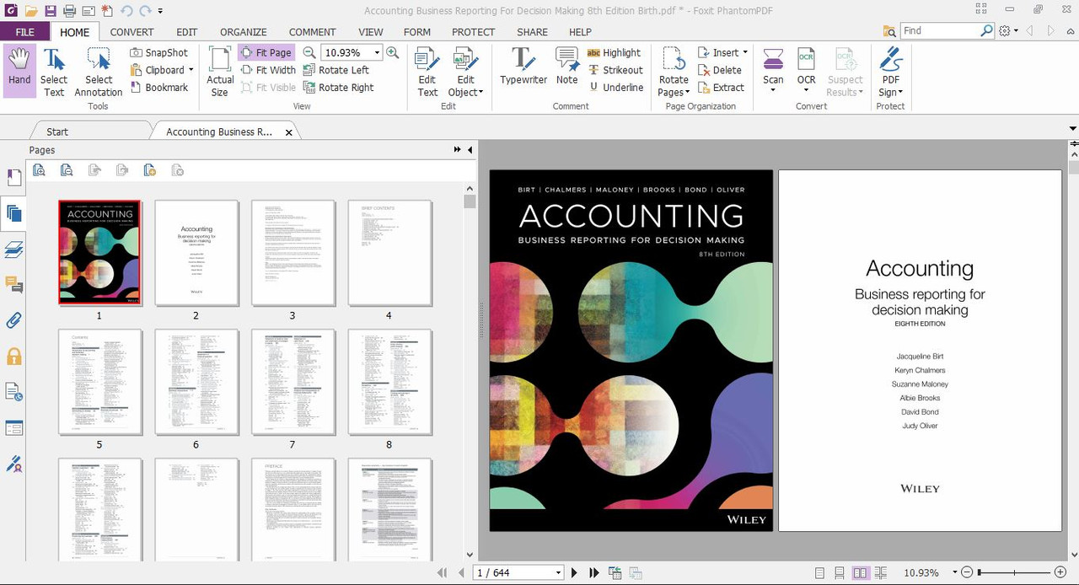This screenshot has width=1079, height=585.
Task: Click the Redo arrow in quick access
Action: 145,11
